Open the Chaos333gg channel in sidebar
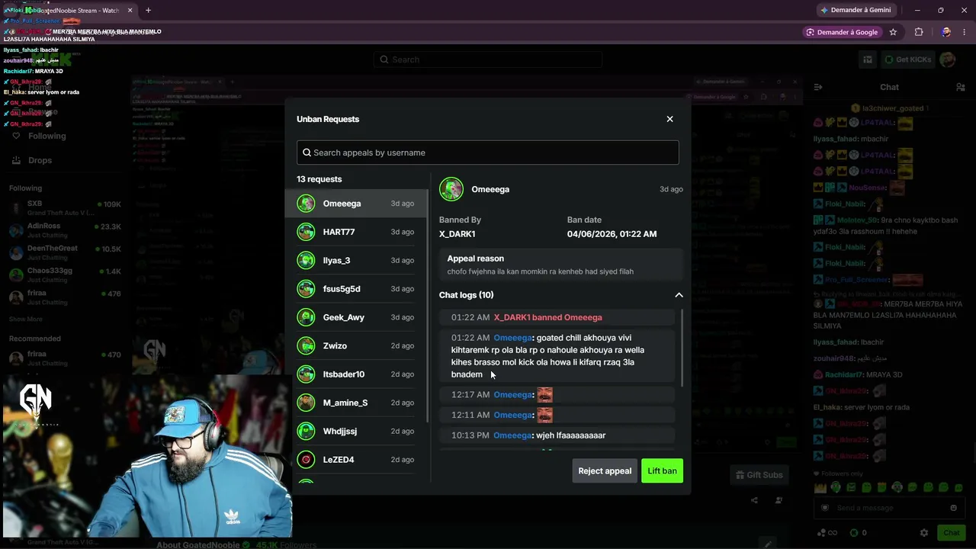Screen dimensions: 976x549 [x=65, y=274]
